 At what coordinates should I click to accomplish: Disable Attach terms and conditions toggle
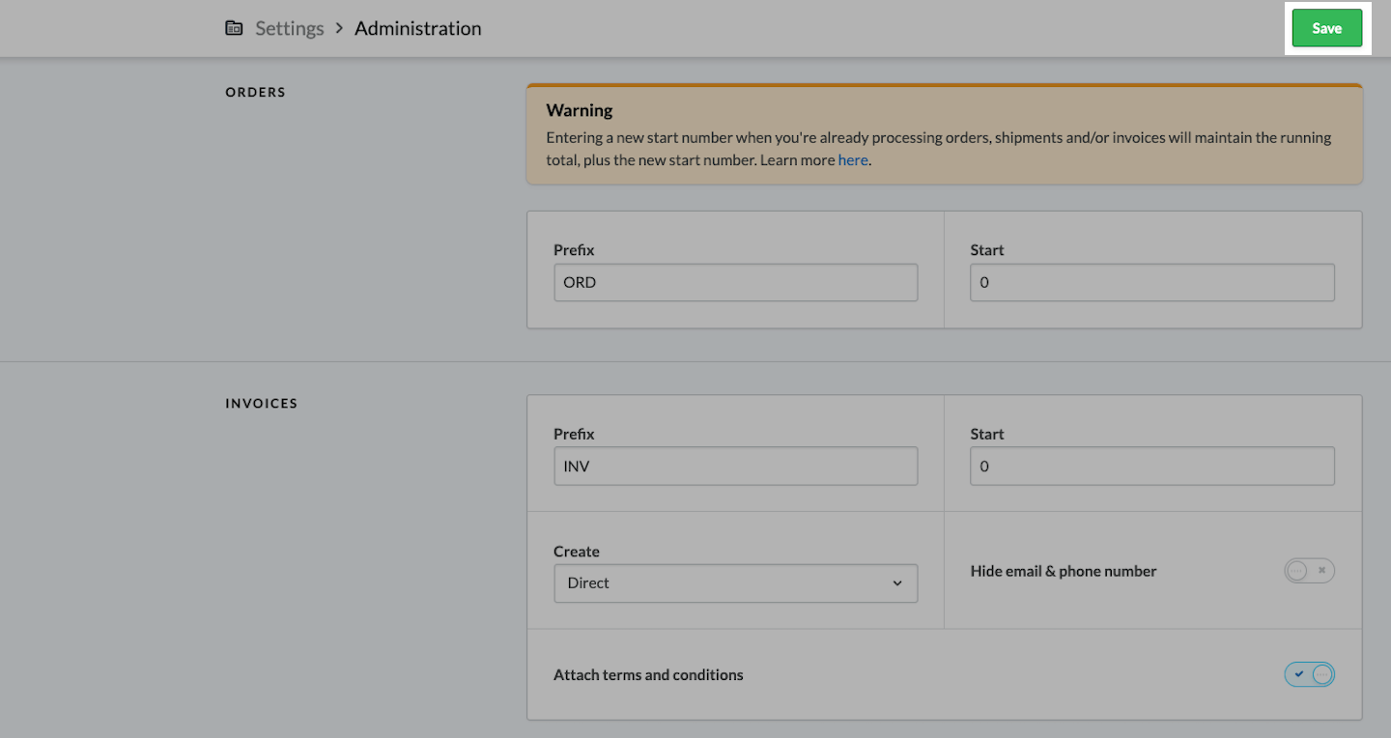tap(1309, 674)
